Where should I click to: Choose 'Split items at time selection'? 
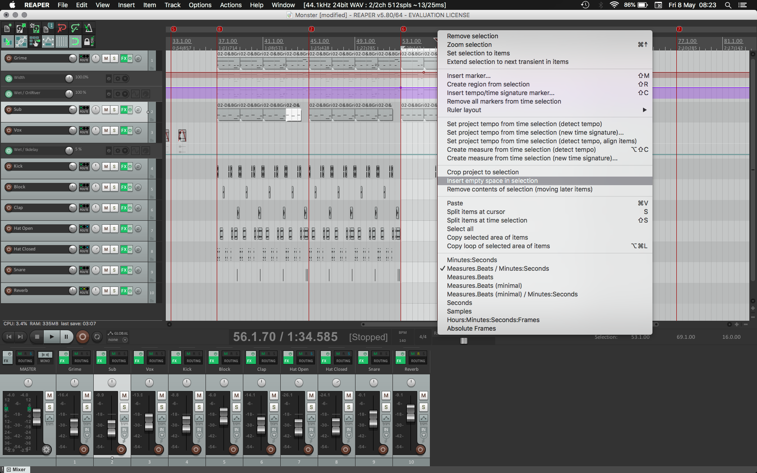coord(545,220)
